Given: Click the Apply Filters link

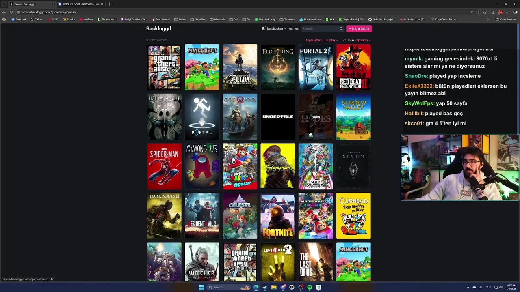Looking at the screenshot, I should click(x=314, y=40).
